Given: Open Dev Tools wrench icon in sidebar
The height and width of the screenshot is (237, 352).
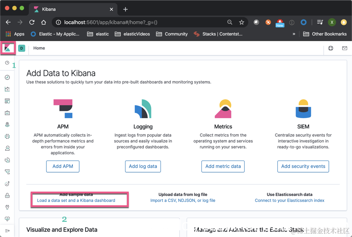Looking at the screenshot, I should point(7,207).
